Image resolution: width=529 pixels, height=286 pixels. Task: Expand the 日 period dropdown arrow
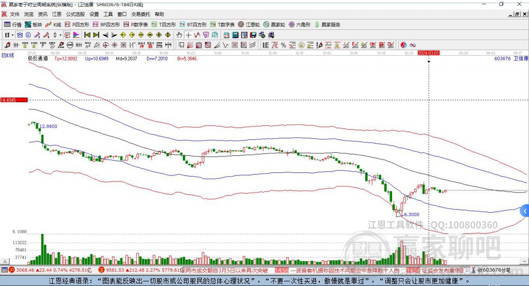pyautogui.click(x=12, y=35)
